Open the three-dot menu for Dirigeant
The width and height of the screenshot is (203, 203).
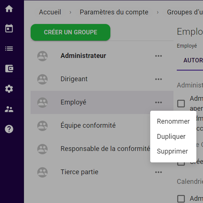click(158, 79)
